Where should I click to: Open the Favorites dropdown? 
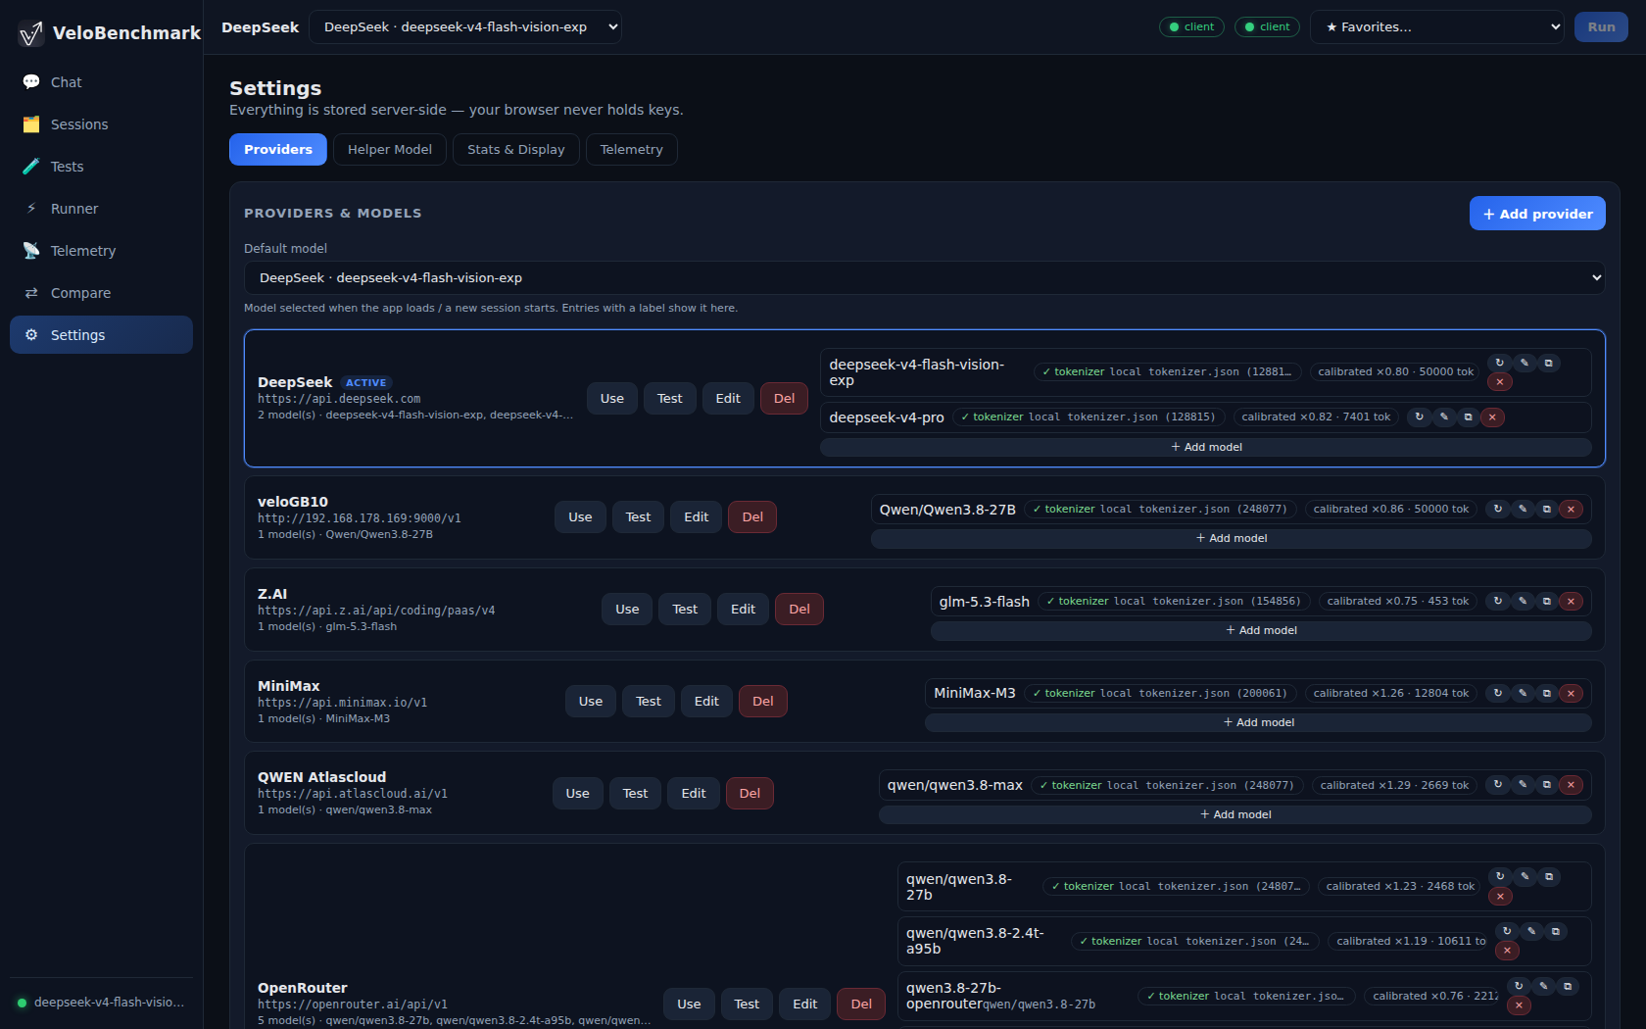click(1437, 27)
